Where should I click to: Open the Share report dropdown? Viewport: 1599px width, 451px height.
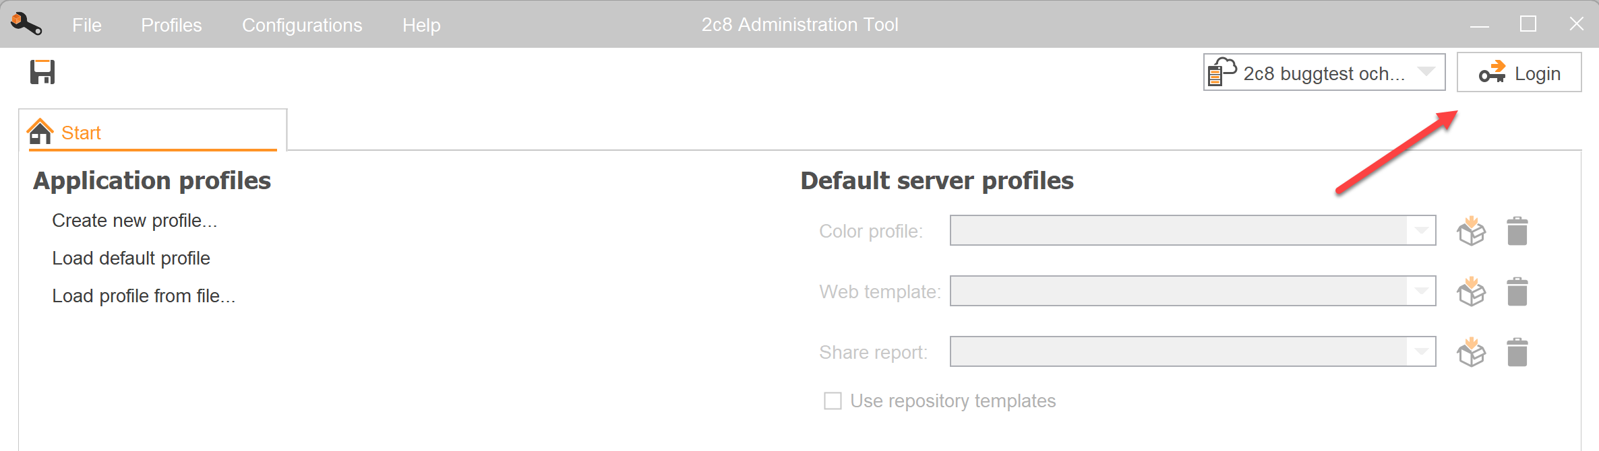point(1421,352)
